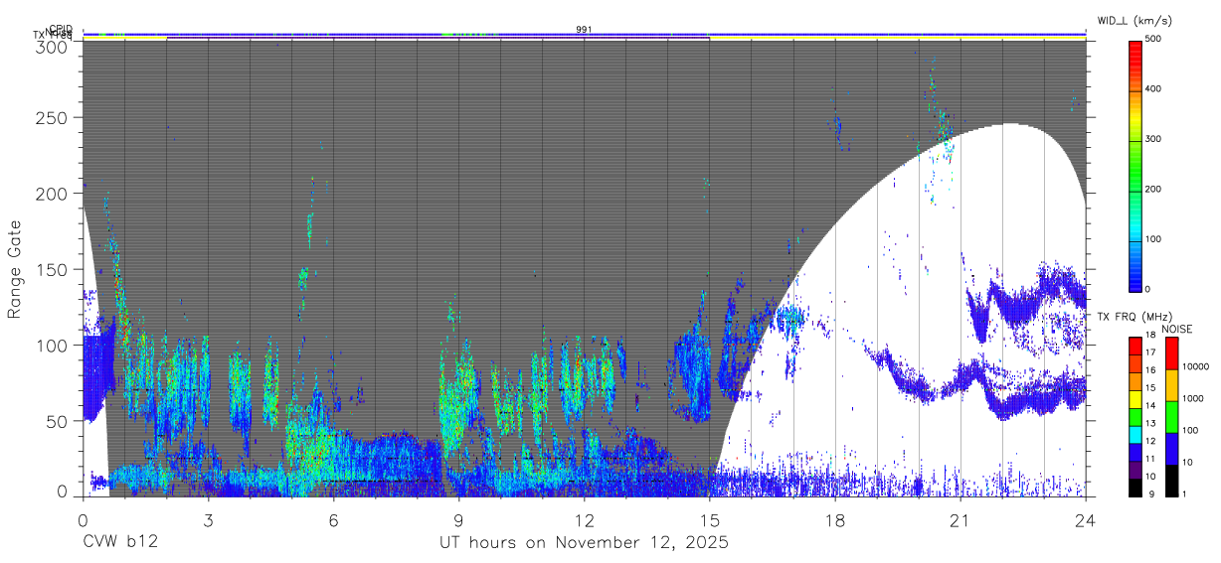Click the '3' tick on UT hours axis
This screenshot has height=563, width=1221.
[x=208, y=519]
